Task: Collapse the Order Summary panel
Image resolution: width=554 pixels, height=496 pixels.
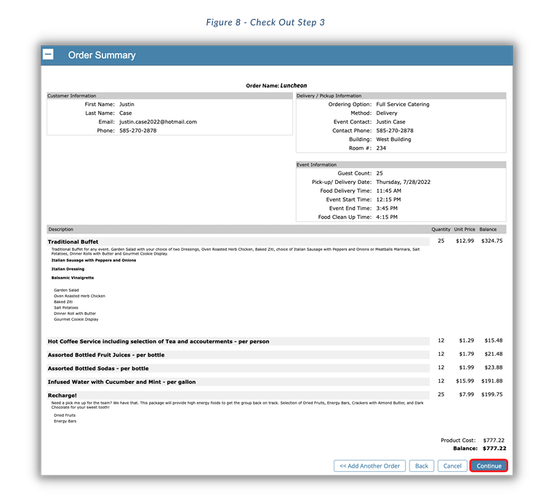Action: 48,55
